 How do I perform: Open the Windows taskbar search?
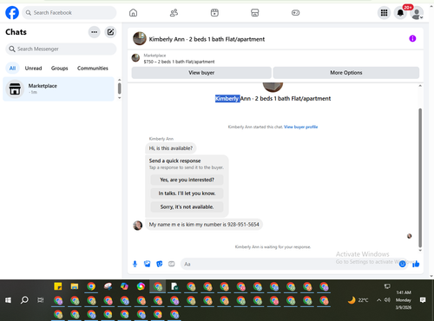tap(24, 300)
